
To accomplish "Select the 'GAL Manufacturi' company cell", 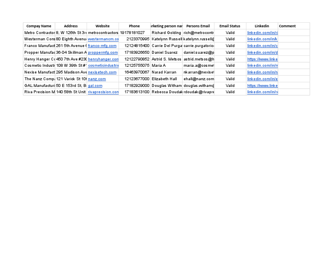I will point(39,86).
